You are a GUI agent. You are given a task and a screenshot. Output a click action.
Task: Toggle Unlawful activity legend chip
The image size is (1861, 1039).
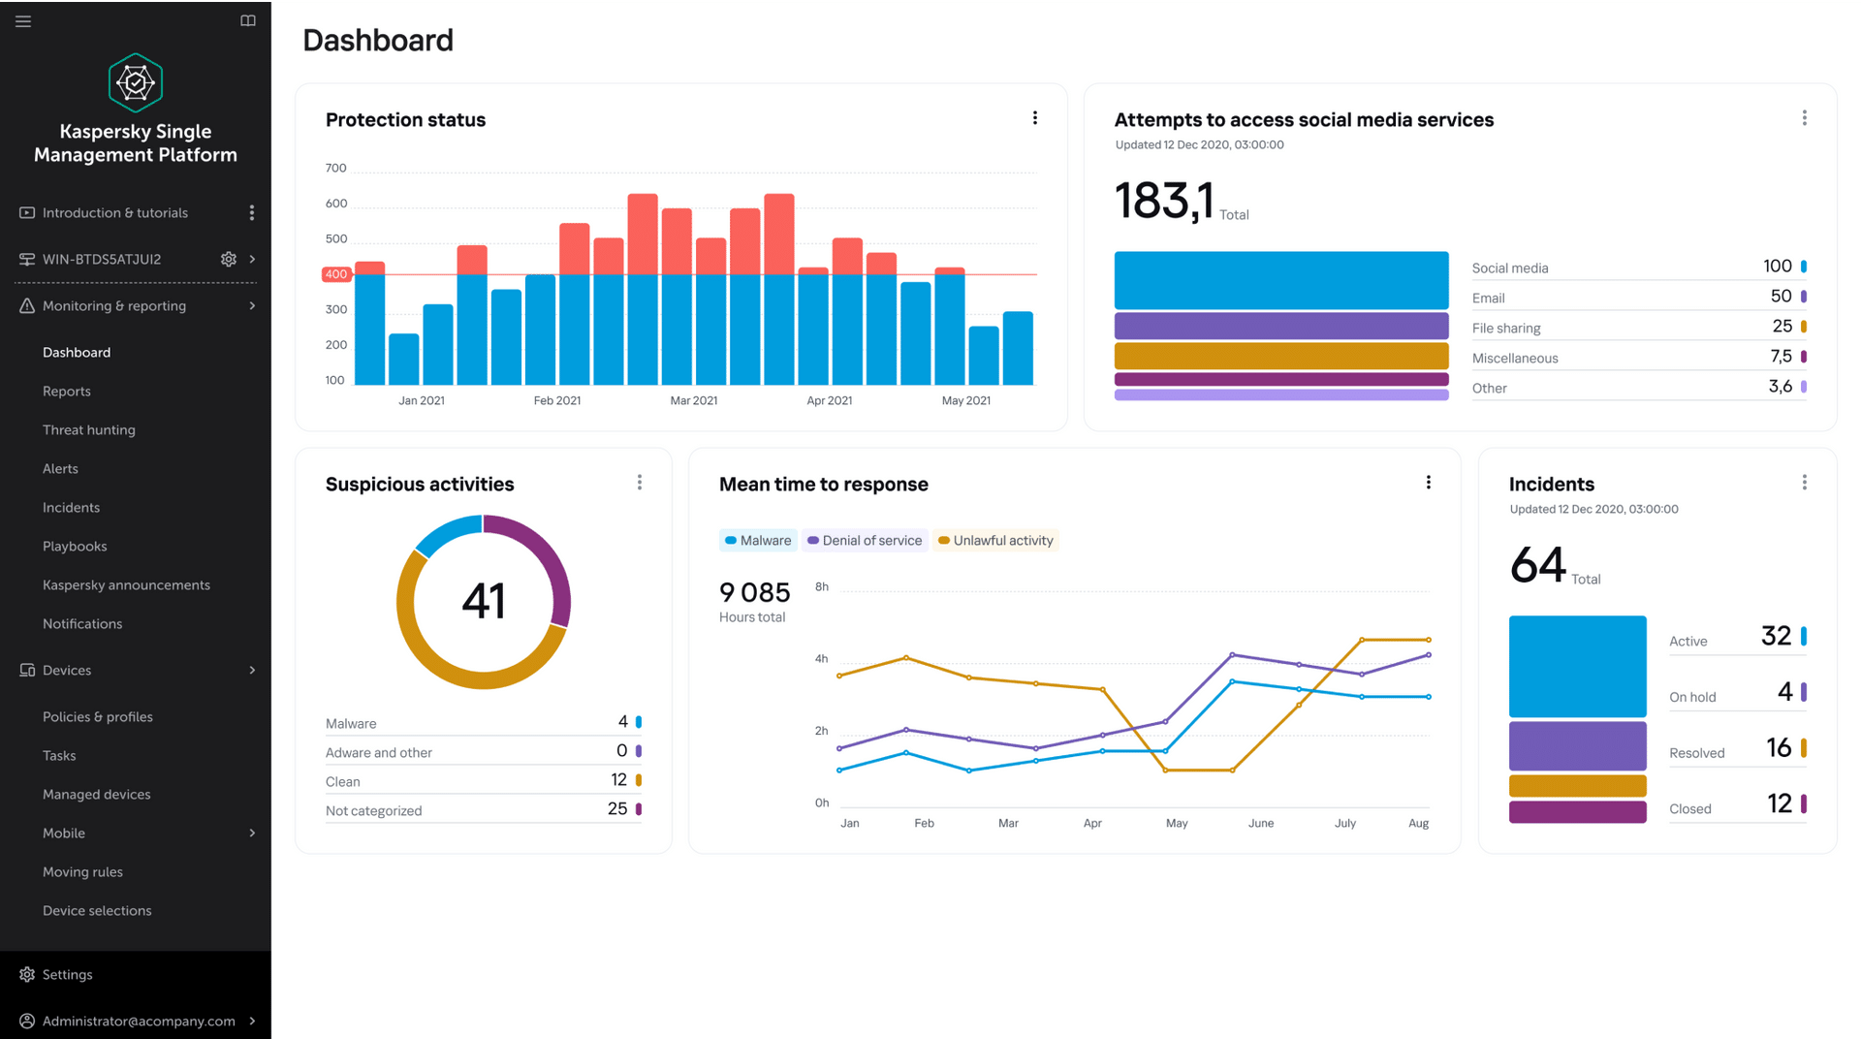coord(995,541)
